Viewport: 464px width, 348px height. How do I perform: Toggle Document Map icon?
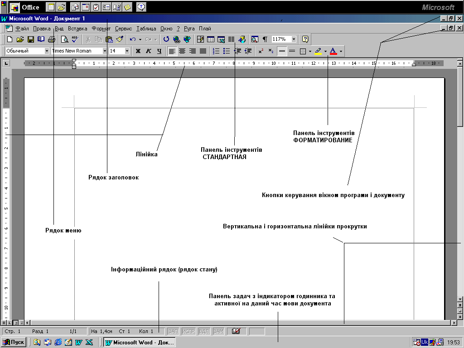click(255, 39)
